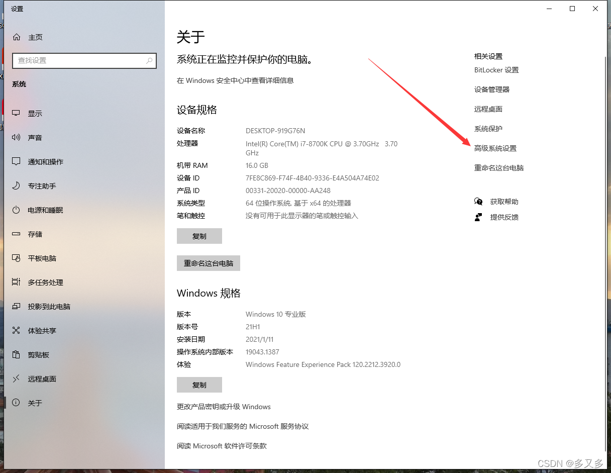Open 远程桌面 related settings link

coord(488,109)
